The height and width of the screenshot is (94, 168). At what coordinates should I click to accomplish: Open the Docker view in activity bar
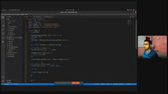tap(3, 42)
